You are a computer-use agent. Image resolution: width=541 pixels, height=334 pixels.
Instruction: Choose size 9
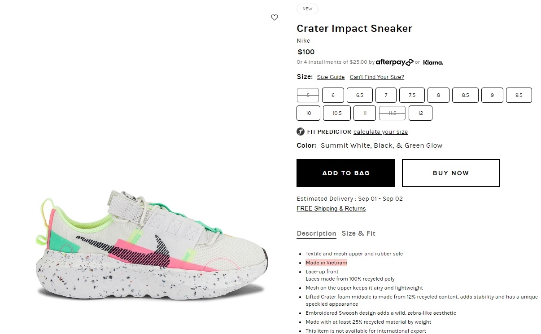coord(492,95)
